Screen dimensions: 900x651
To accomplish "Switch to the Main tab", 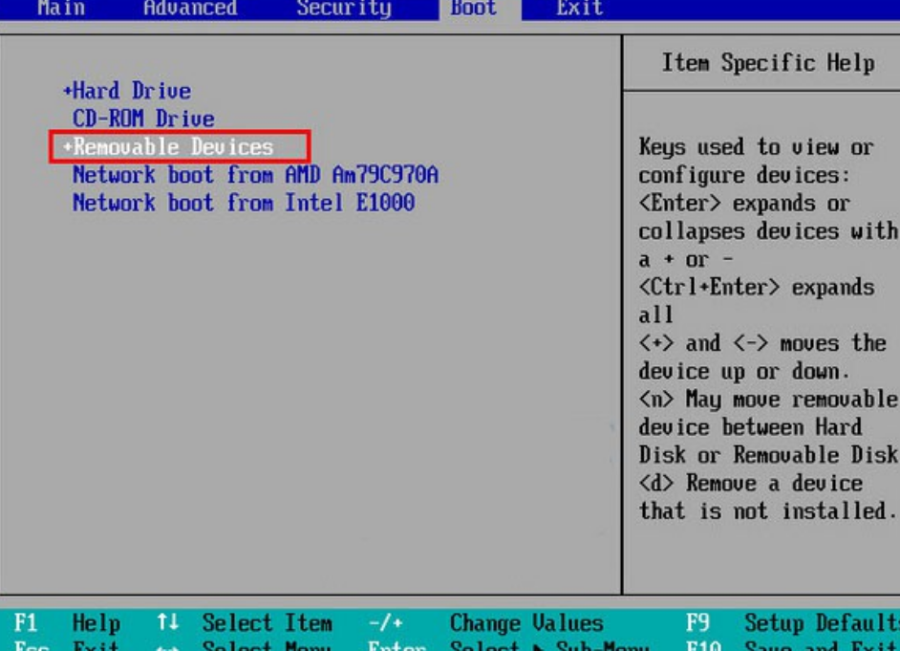I will (60, 9).
